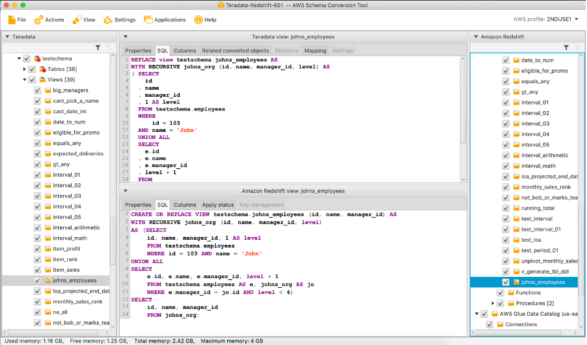Viewport: 587px width, 345px height.
Task: Click the File toolbar icon
Action: coord(12,19)
